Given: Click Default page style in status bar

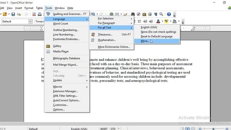Looking at the screenshot, I should (x=33, y=129).
